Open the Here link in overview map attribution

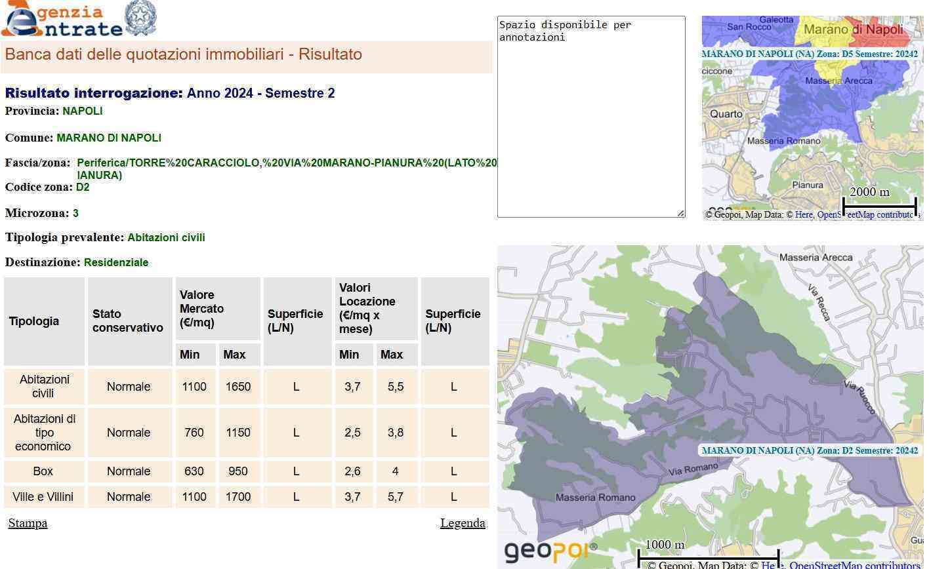(x=804, y=215)
